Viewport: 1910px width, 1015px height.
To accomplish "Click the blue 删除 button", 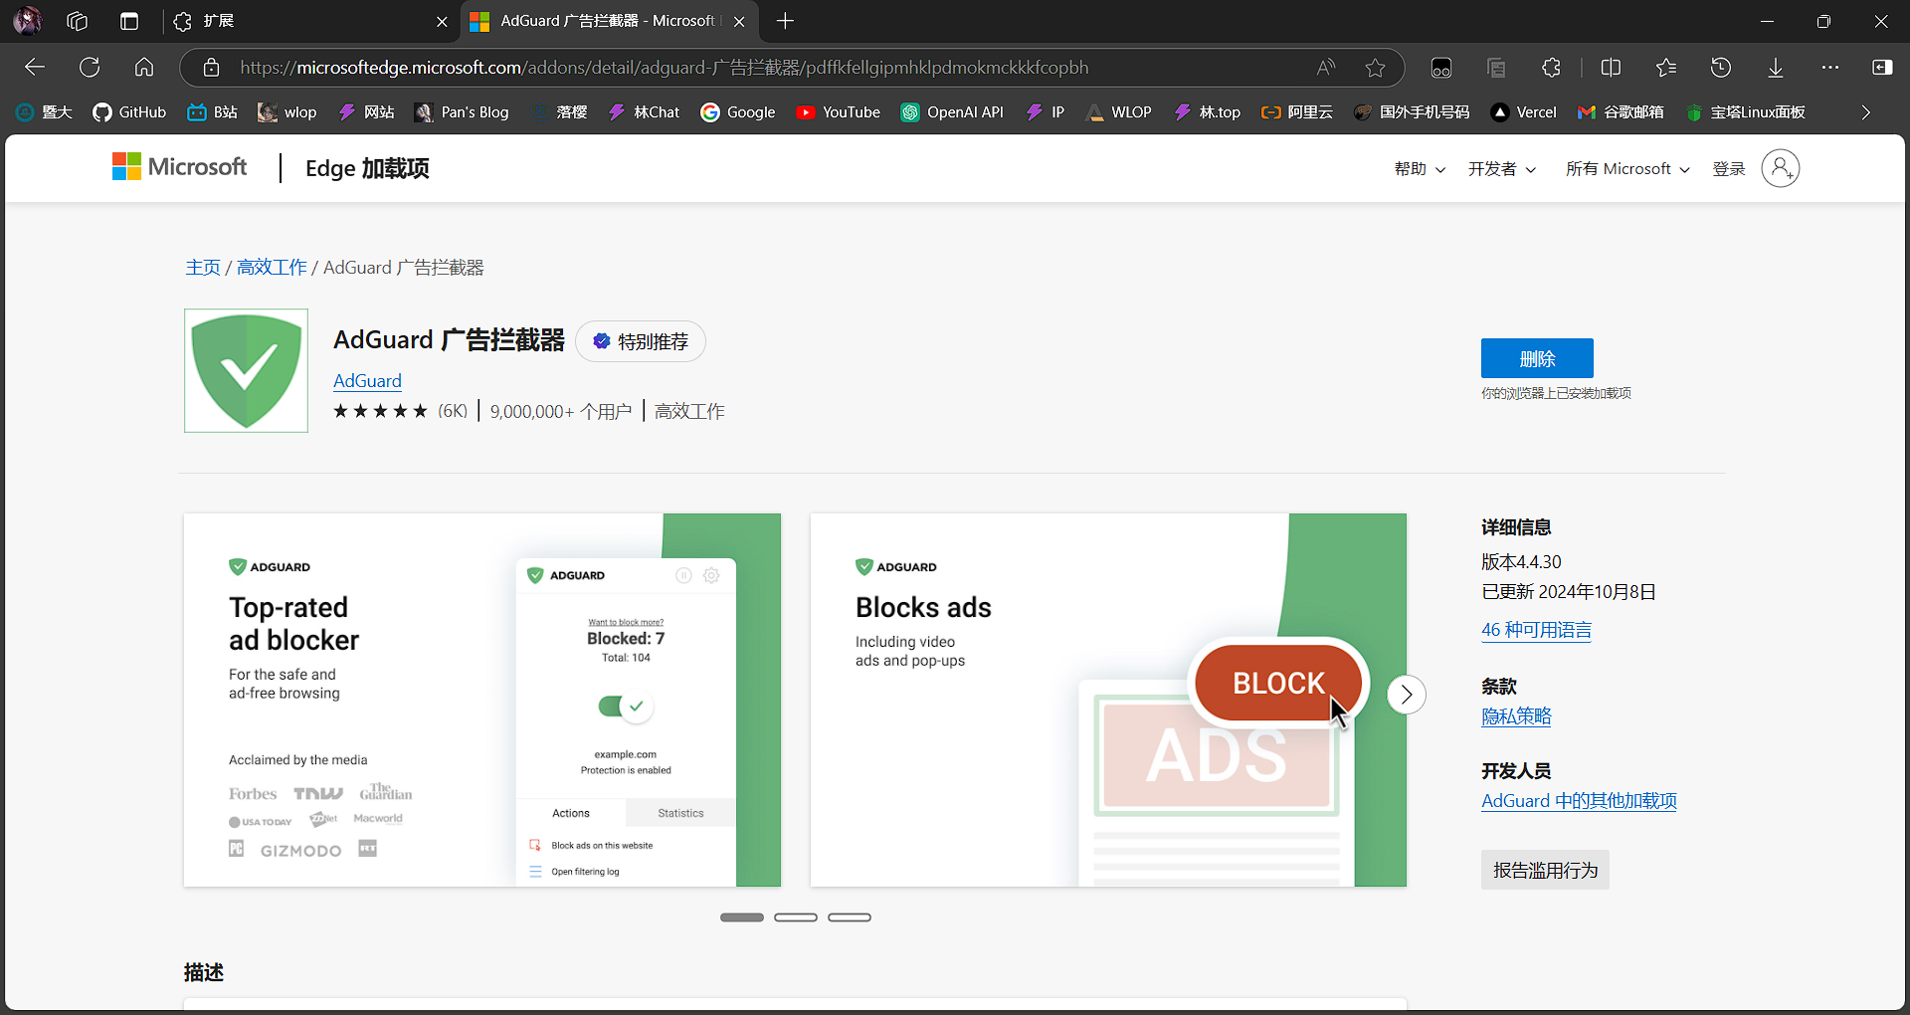I will (1537, 358).
